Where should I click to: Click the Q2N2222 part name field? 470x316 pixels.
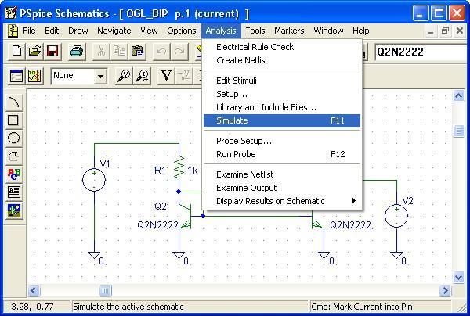click(x=421, y=52)
